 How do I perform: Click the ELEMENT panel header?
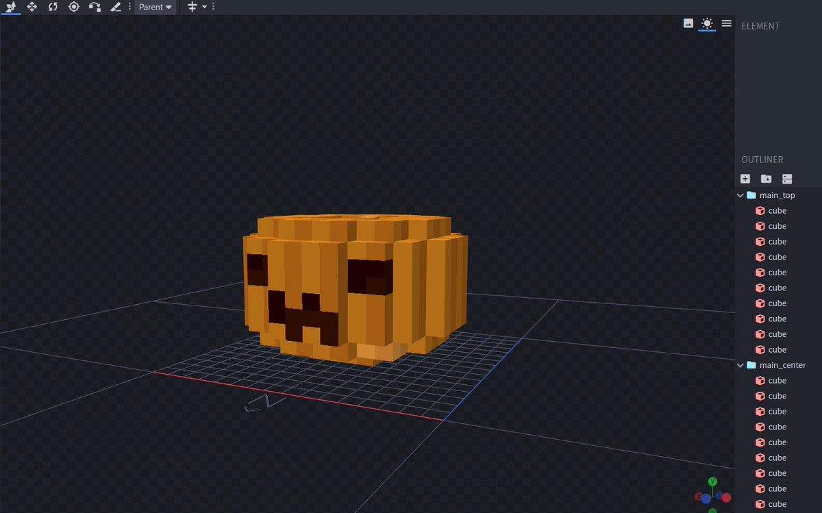click(760, 26)
